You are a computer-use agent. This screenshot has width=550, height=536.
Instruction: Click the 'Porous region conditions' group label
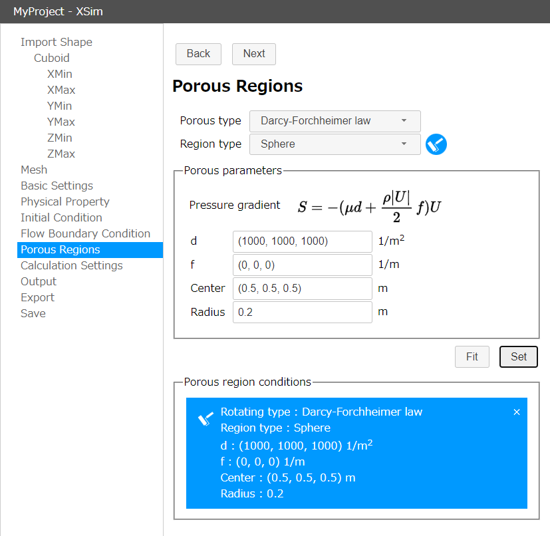click(247, 382)
